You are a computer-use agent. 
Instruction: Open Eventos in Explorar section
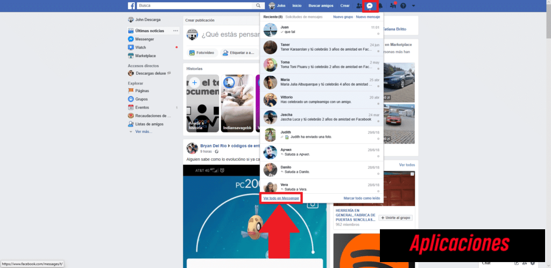pos(138,108)
